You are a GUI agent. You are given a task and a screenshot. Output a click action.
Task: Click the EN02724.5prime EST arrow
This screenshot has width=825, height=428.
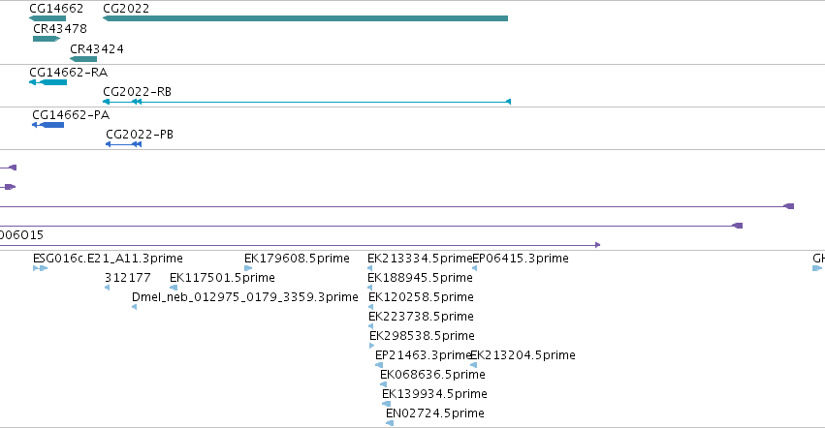click(390, 423)
